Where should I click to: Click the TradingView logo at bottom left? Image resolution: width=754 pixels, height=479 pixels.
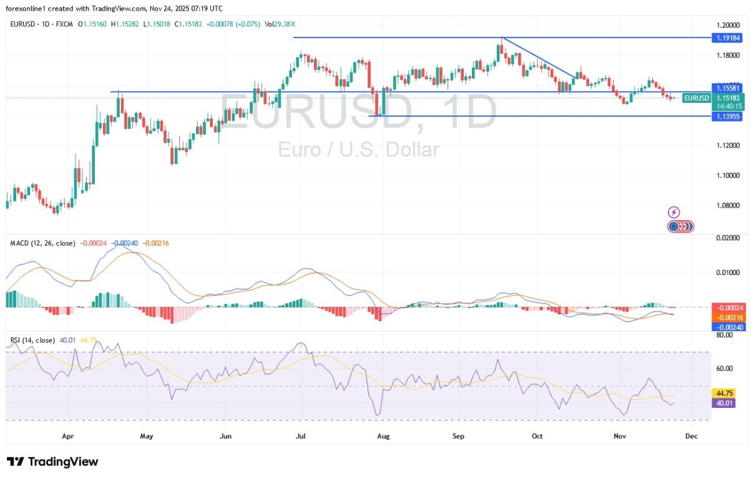[x=53, y=462]
